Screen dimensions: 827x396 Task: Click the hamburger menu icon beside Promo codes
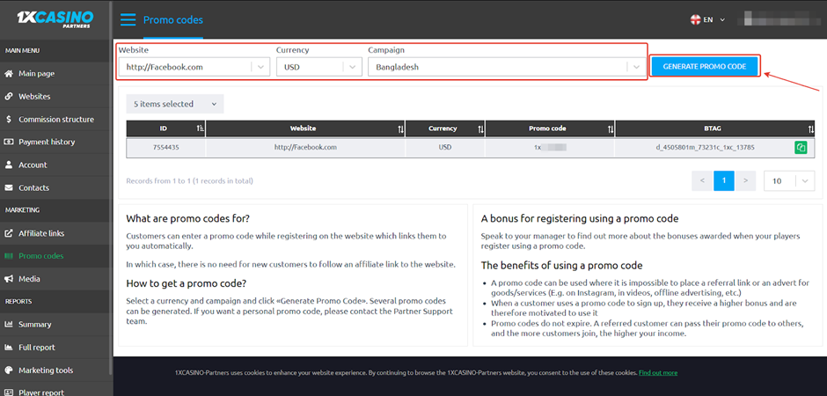(x=128, y=19)
